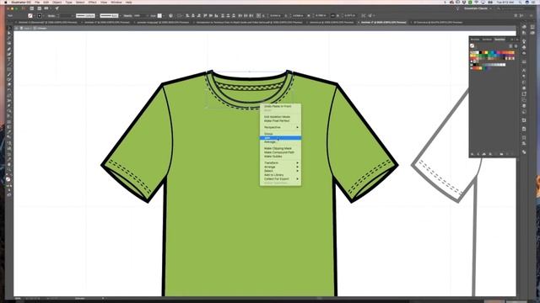The image size is (540, 303).
Task: Open the File menu
Action: coord(37,2)
